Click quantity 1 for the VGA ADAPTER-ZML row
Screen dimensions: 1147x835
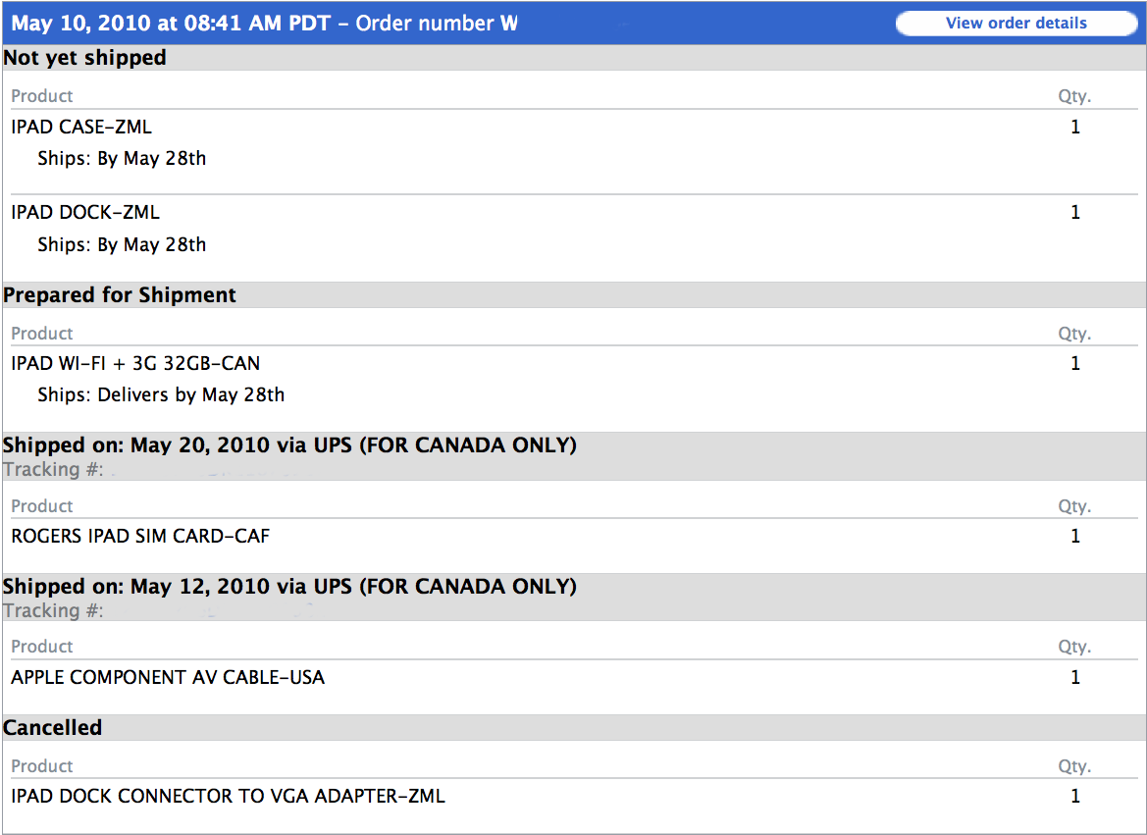click(x=1075, y=796)
